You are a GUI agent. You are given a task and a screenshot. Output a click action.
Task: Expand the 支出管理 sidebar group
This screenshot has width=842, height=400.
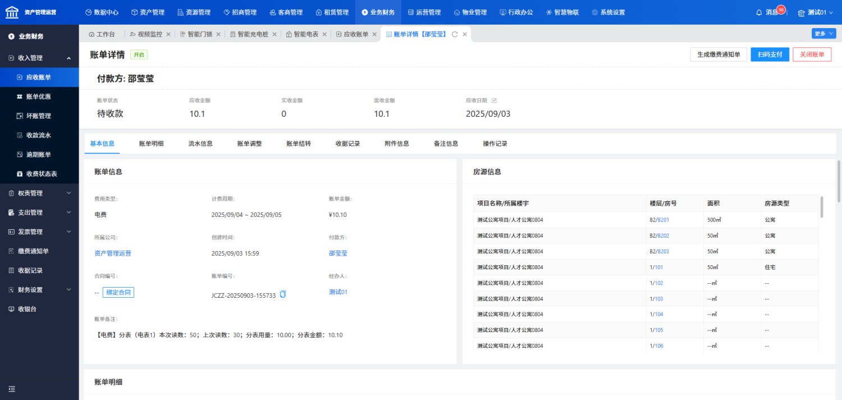tap(39, 212)
